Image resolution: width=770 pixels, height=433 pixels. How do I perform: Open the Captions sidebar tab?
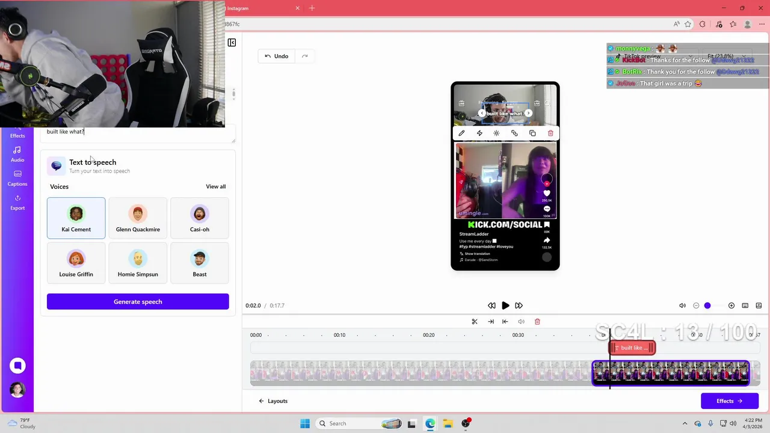coord(17,179)
